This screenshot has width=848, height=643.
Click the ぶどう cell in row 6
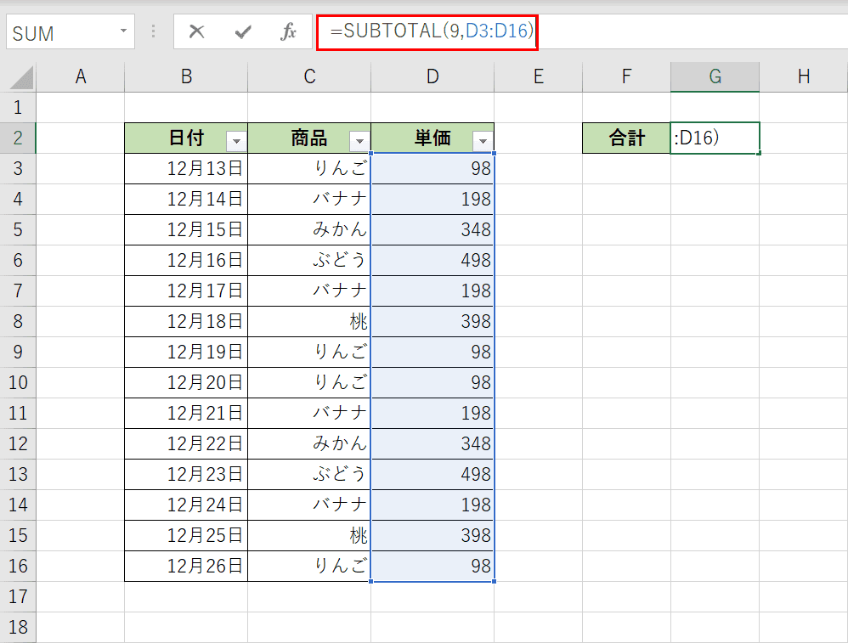point(309,260)
